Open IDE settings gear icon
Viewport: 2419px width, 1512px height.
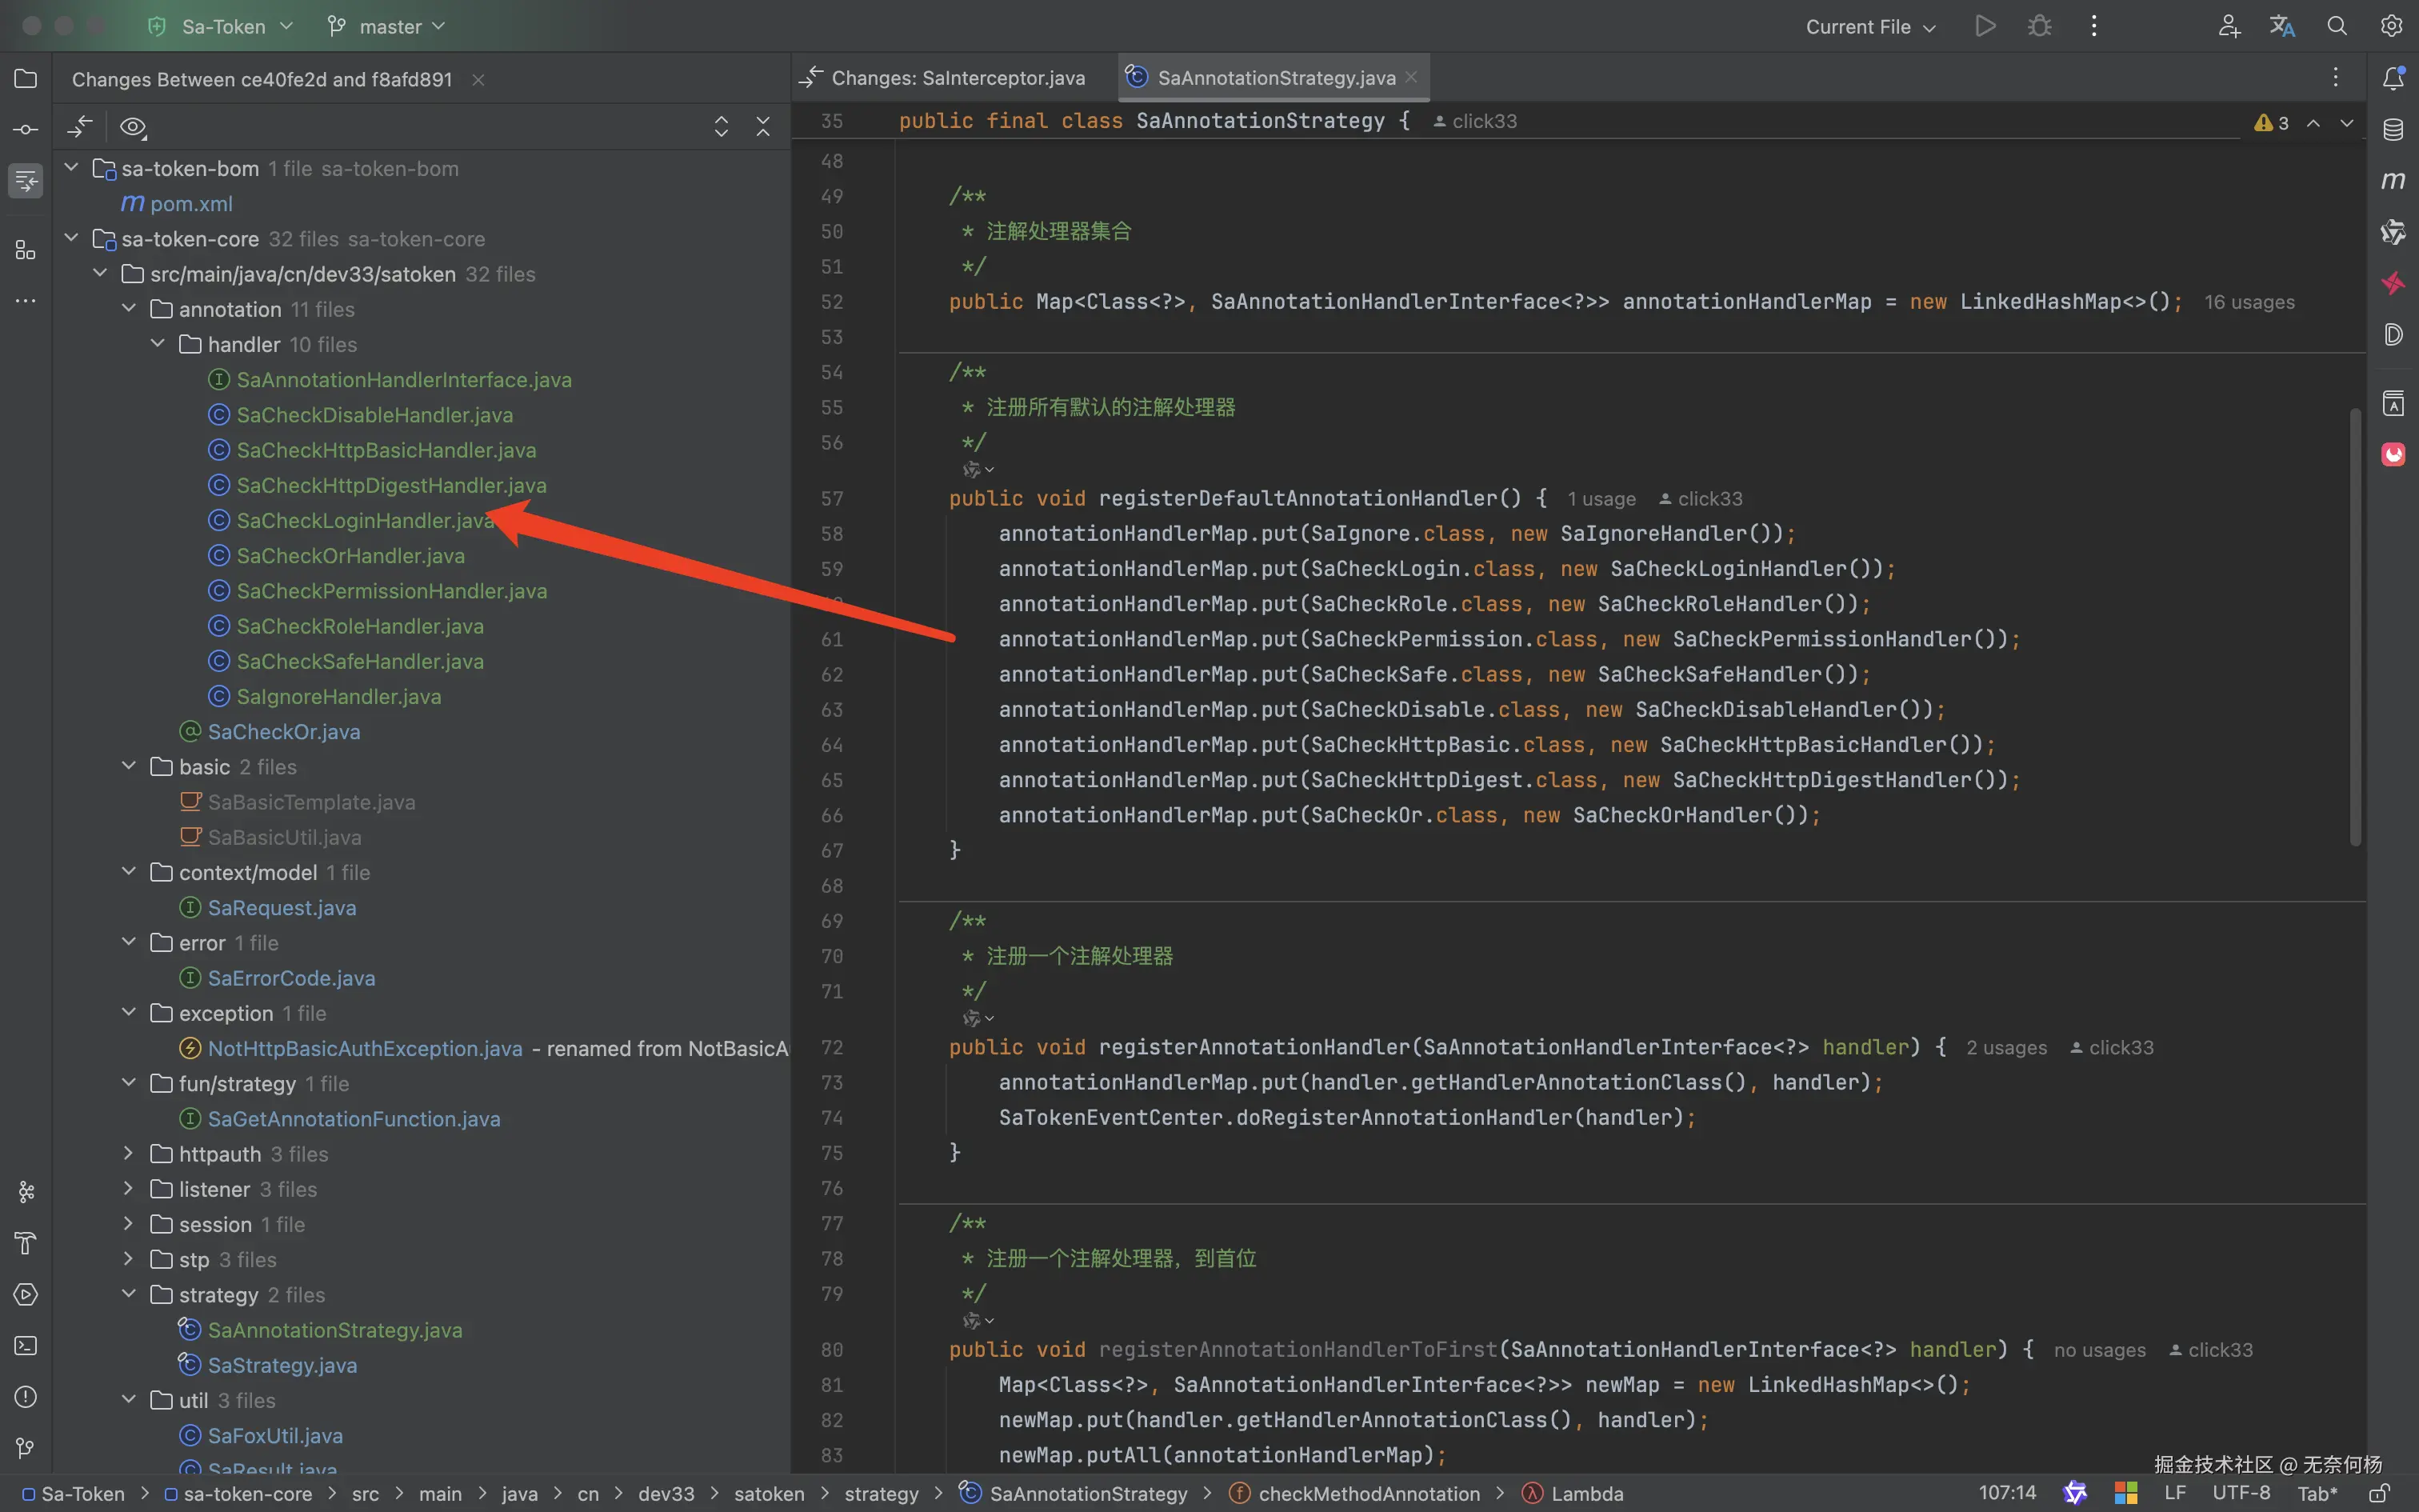coord(2391,26)
